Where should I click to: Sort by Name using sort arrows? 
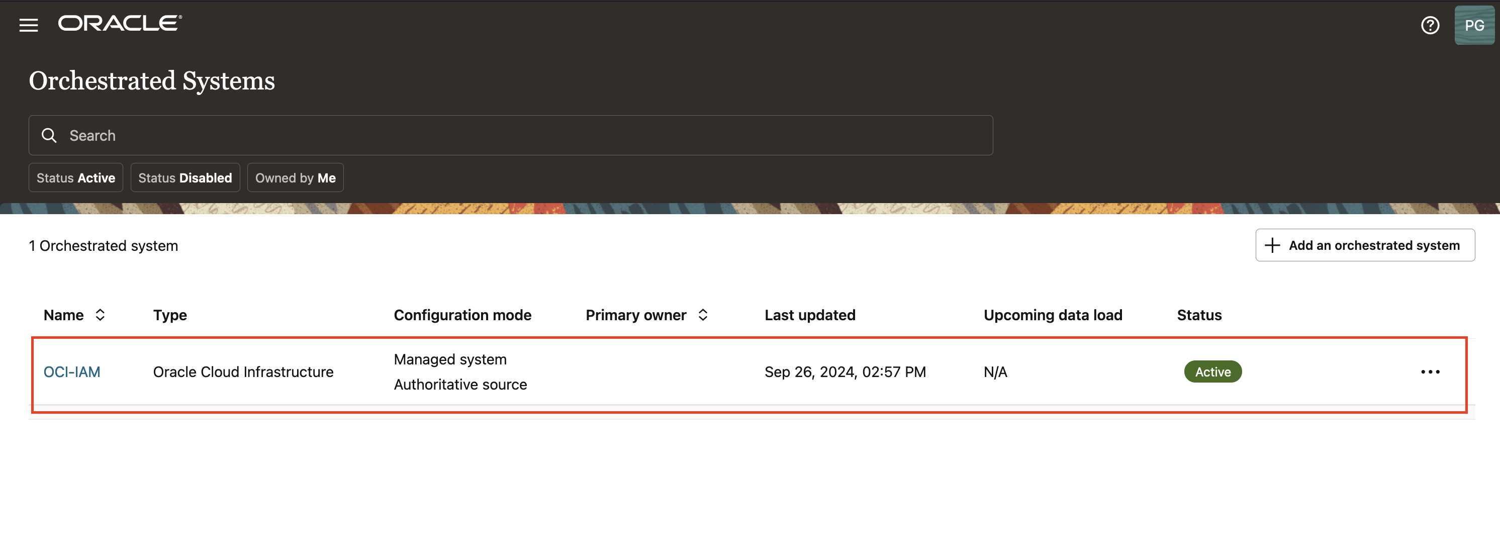pyautogui.click(x=100, y=315)
